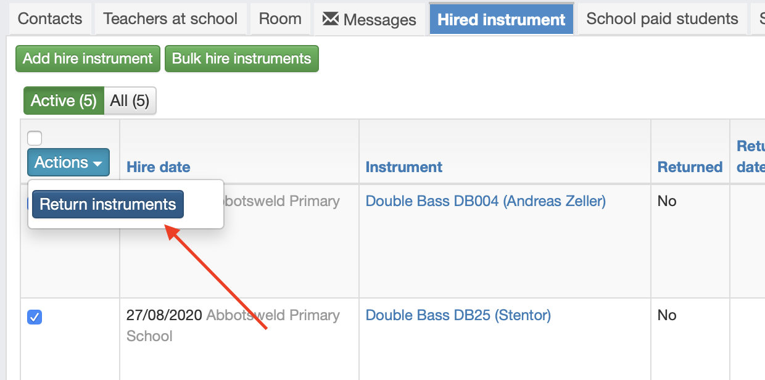The height and width of the screenshot is (380, 765).
Task: Show All (5) instruments filter
Action: pos(130,101)
